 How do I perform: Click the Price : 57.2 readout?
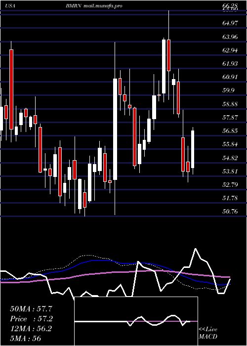[32, 319]
